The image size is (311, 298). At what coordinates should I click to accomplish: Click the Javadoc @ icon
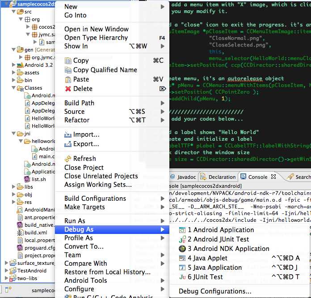[x=173, y=177]
